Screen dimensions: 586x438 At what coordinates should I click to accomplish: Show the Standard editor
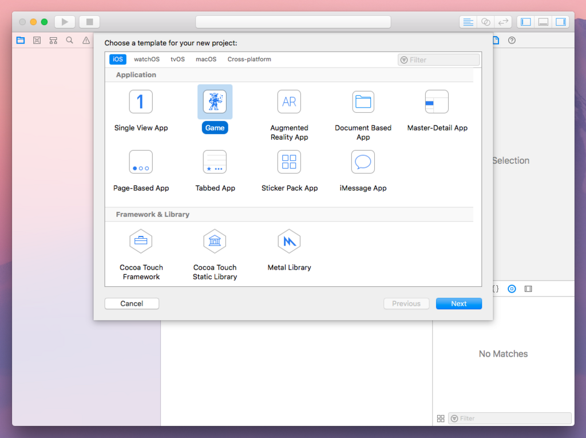[x=468, y=22]
